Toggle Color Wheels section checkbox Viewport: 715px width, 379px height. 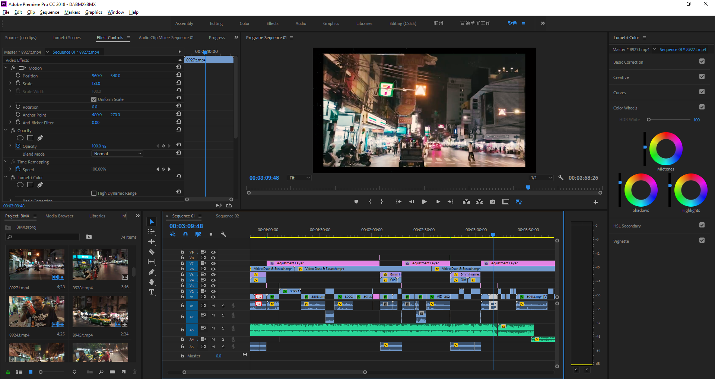702,107
